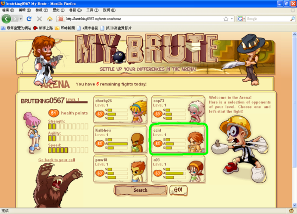Select opponent chorby26 card
This screenshot has width=297, height=214.
click(120, 109)
